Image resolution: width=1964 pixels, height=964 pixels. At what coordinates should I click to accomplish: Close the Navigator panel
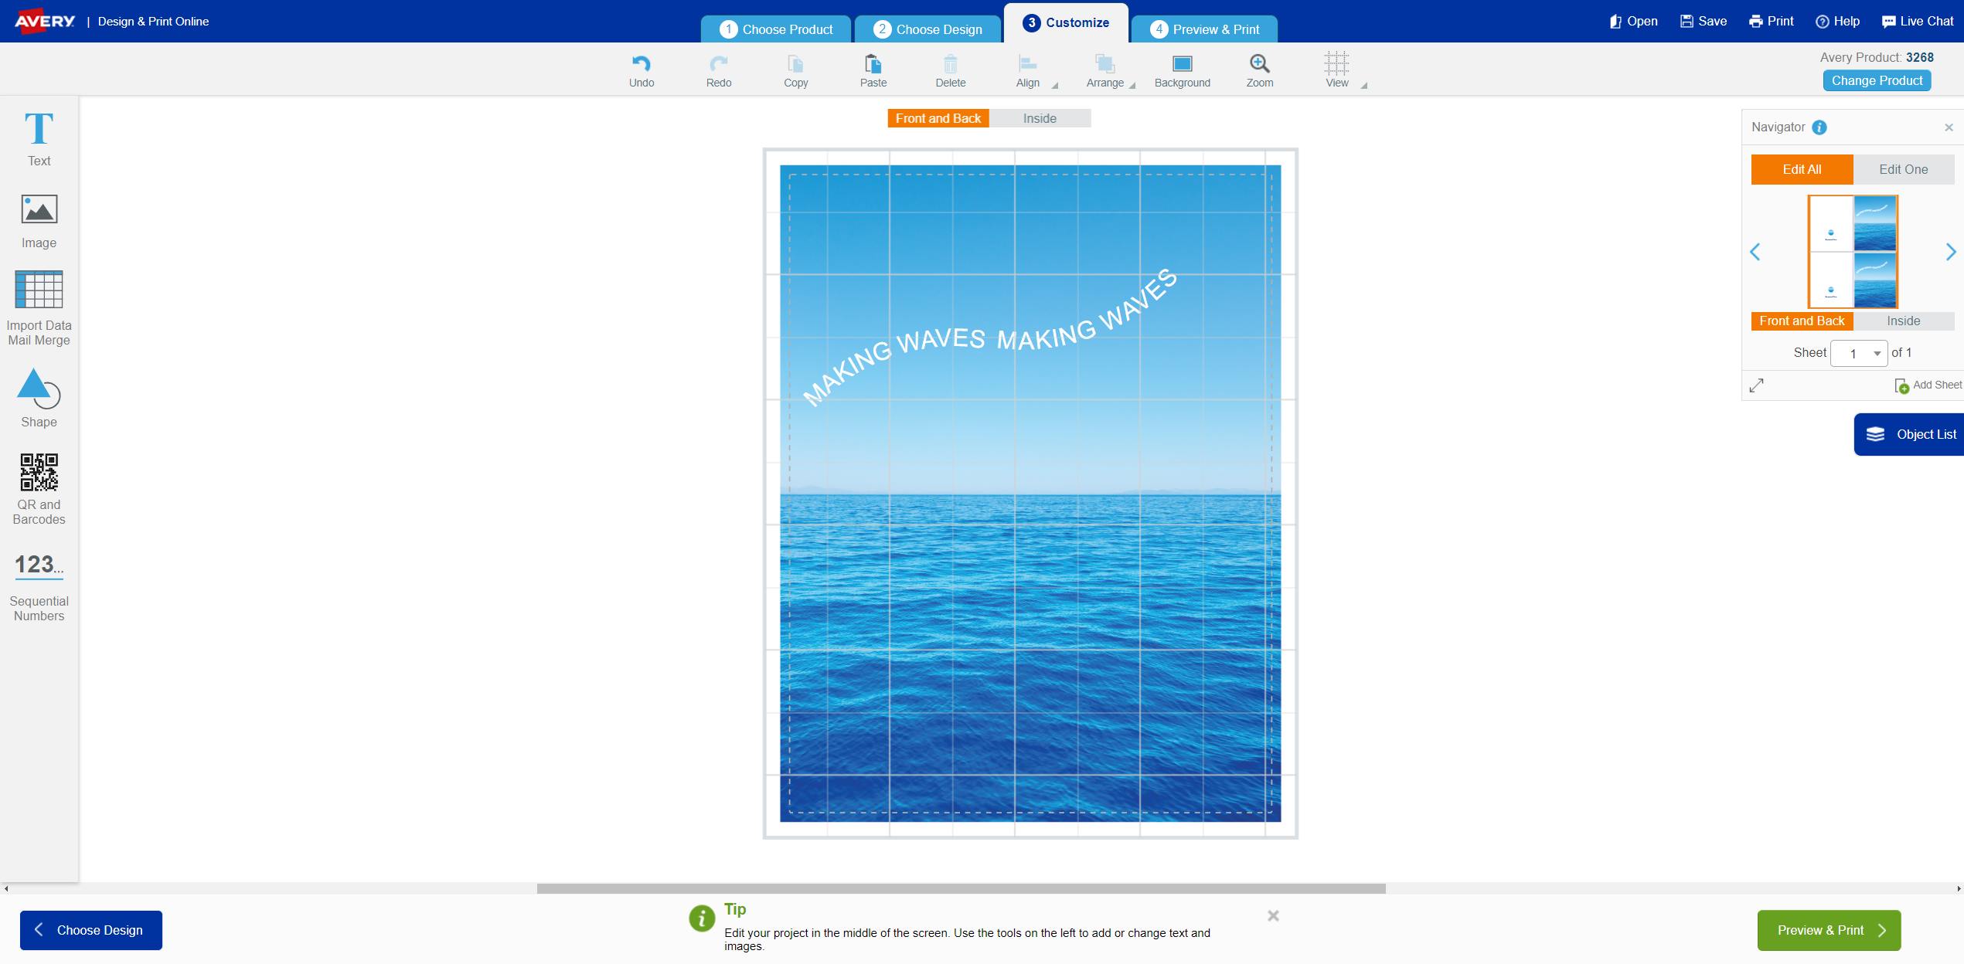point(1949,127)
